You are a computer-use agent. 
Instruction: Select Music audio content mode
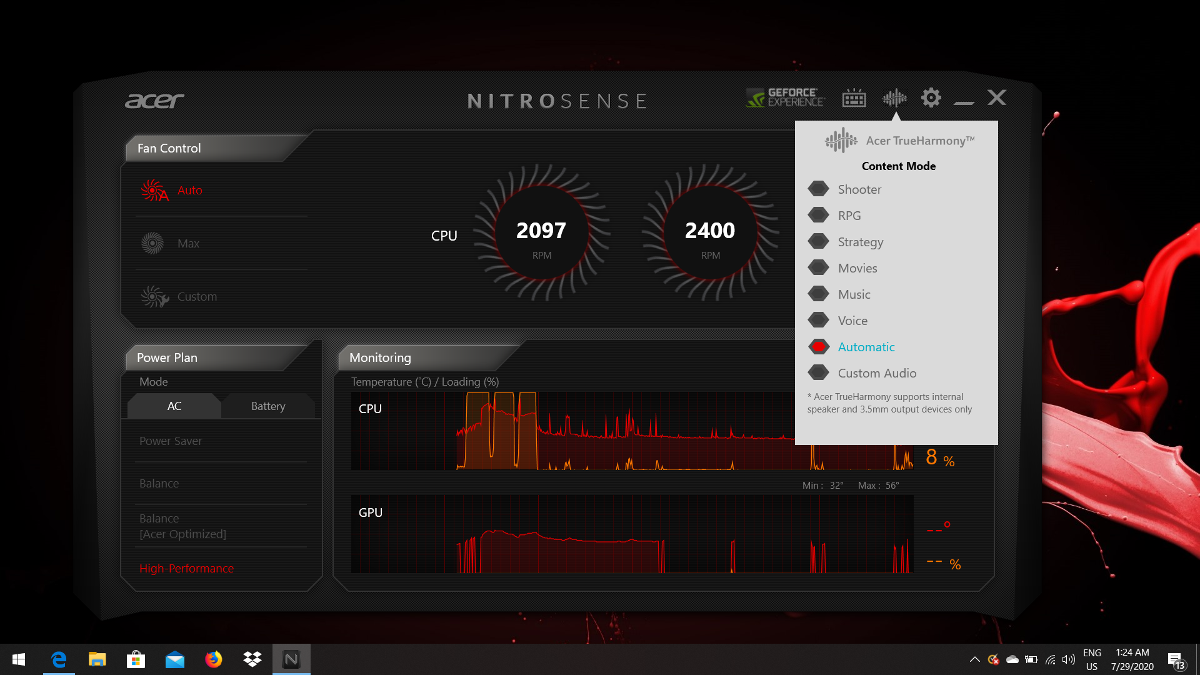853,293
